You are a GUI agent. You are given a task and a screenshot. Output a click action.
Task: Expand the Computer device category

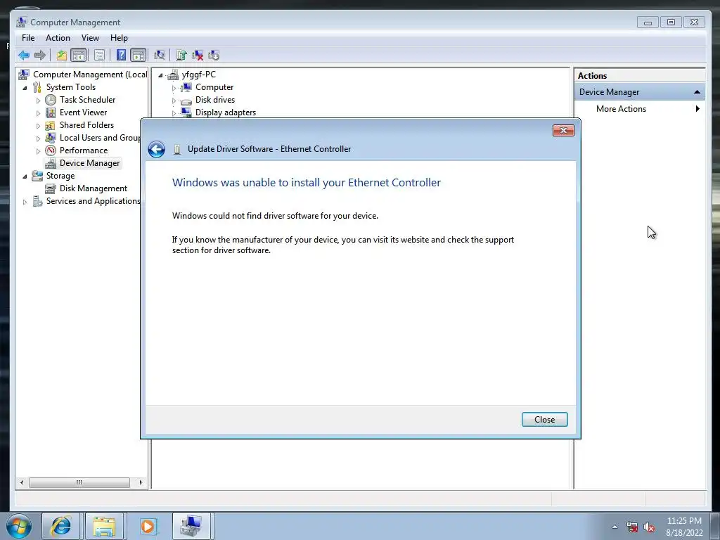(174, 88)
